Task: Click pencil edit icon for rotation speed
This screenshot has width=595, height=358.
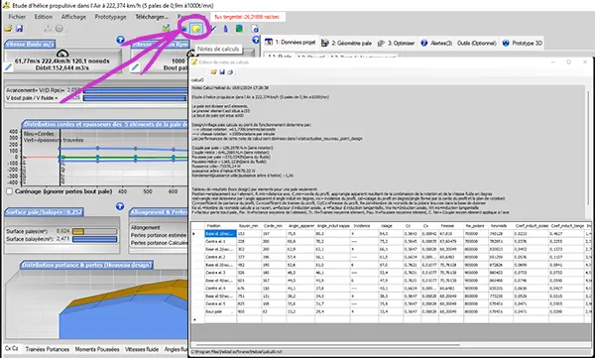Action: pyautogui.click(x=135, y=67)
